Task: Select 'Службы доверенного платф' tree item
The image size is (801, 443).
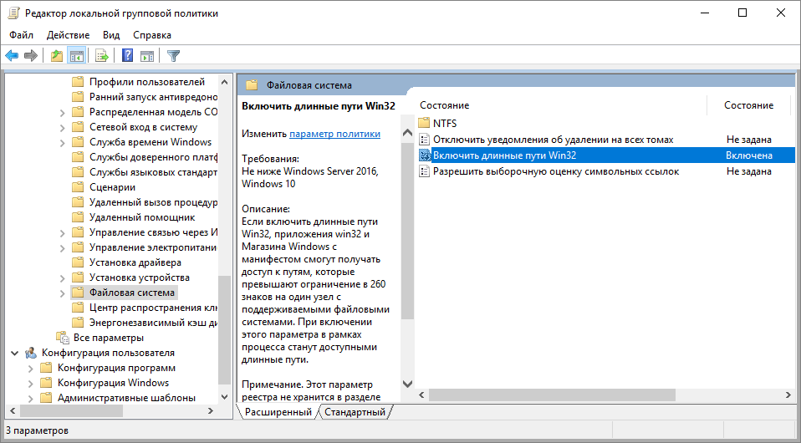Action: 153,157
